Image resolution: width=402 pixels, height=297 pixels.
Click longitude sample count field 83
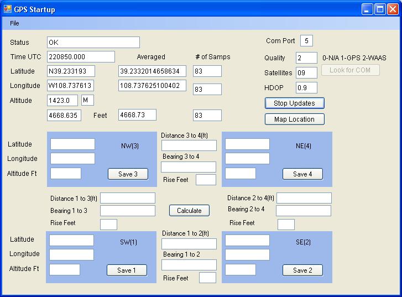click(x=207, y=89)
